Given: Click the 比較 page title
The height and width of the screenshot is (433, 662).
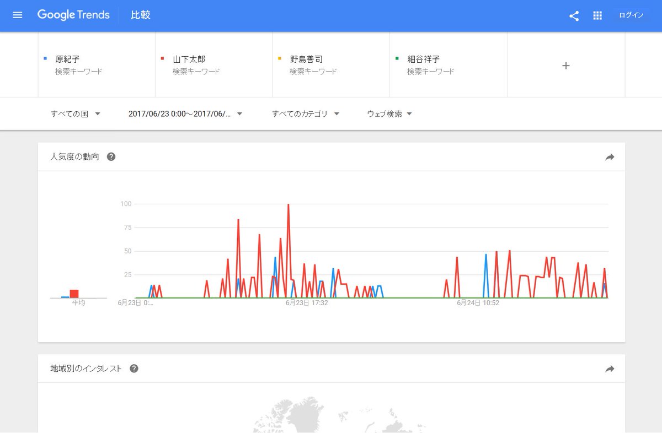Looking at the screenshot, I should click(140, 15).
